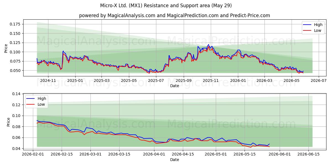This screenshot has width=332, height=166.
Task: Click the '2025-01' x-axis tick label on the top chart
Action: 75,81
